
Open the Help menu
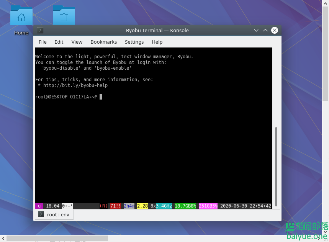[x=157, y=42]
